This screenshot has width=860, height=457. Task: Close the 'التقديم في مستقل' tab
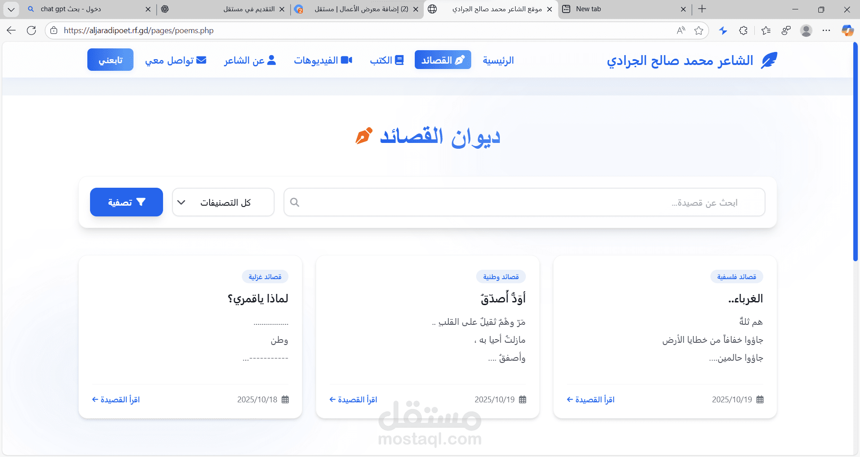[282, 9]
